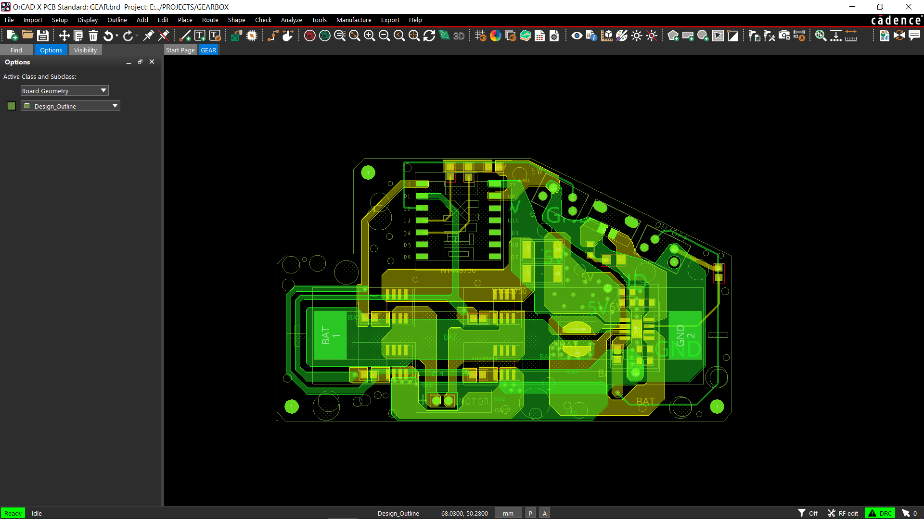Open the Shape menu

237,20
